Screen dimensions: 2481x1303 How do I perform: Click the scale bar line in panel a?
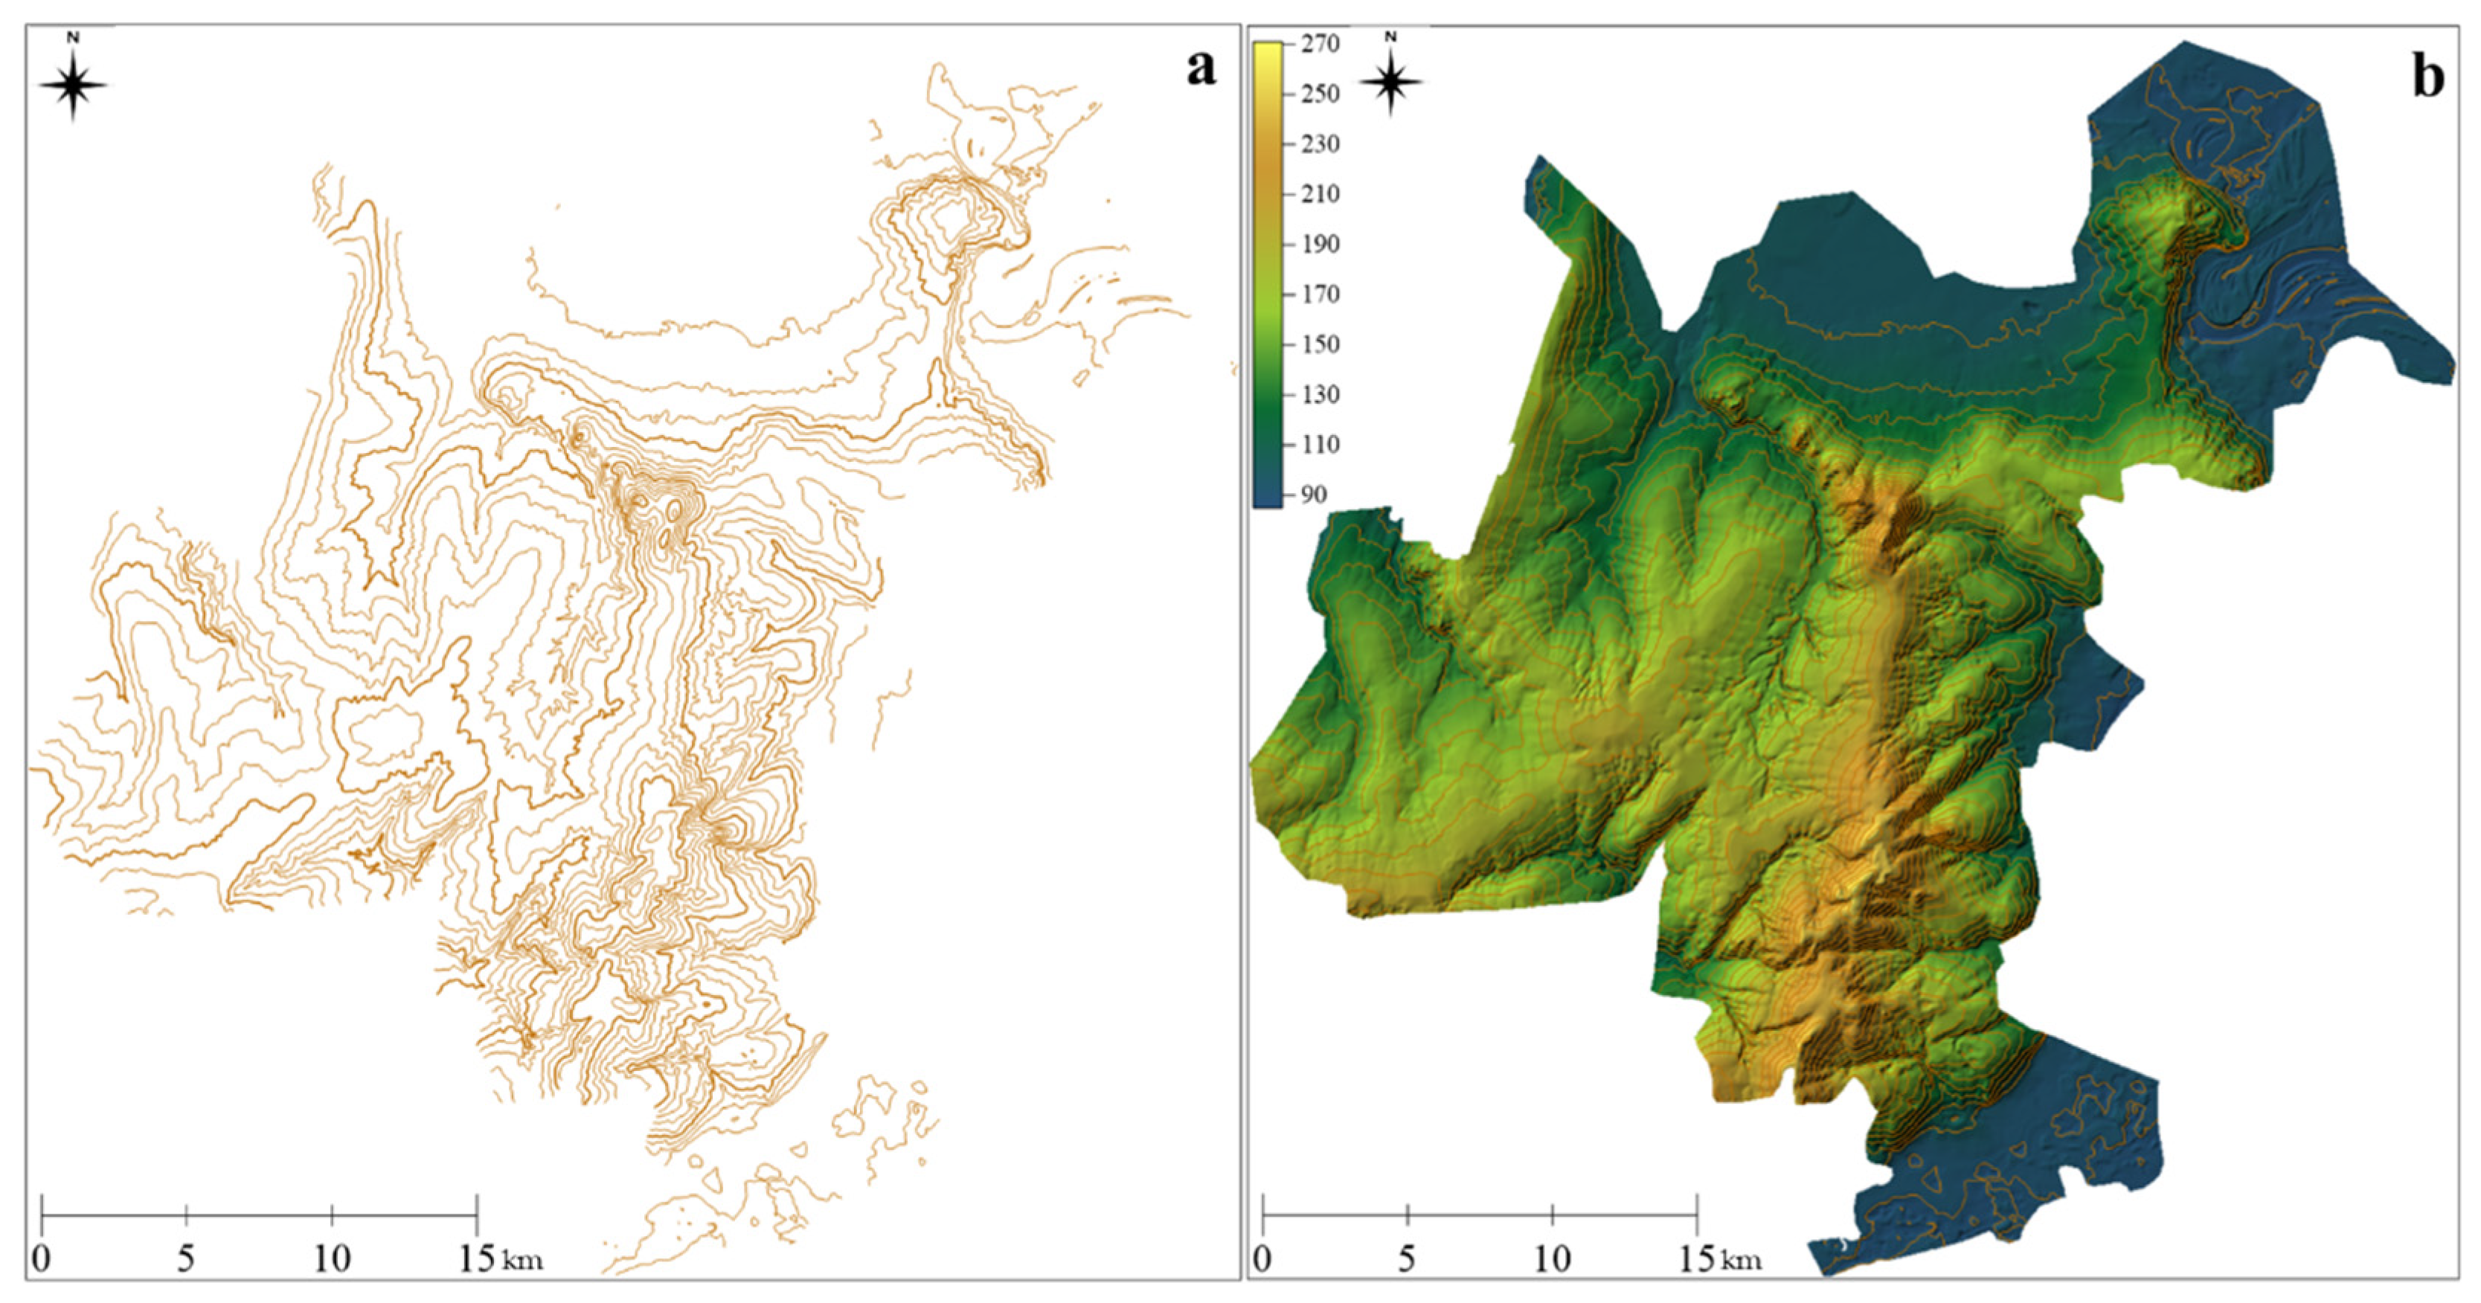click(259, 1215)
